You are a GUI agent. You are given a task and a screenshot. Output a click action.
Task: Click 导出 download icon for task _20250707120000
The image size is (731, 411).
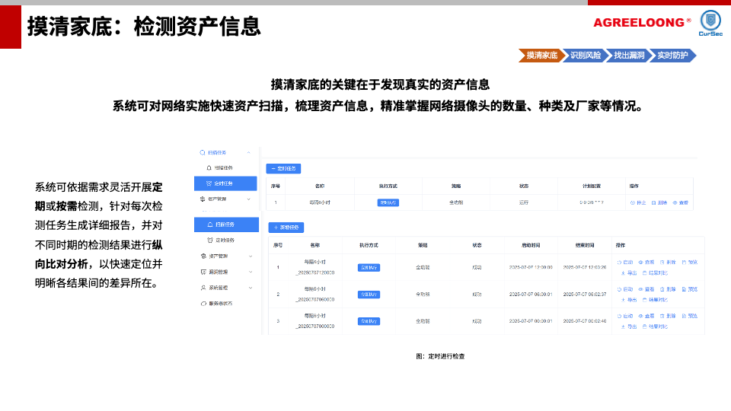tap(623, 273)
